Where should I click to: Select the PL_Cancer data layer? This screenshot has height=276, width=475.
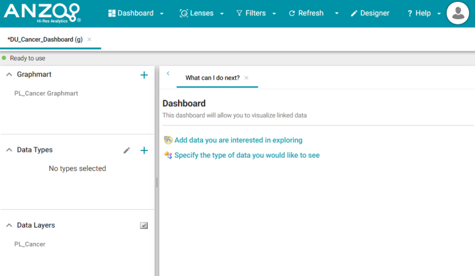[x=30, y=244]
